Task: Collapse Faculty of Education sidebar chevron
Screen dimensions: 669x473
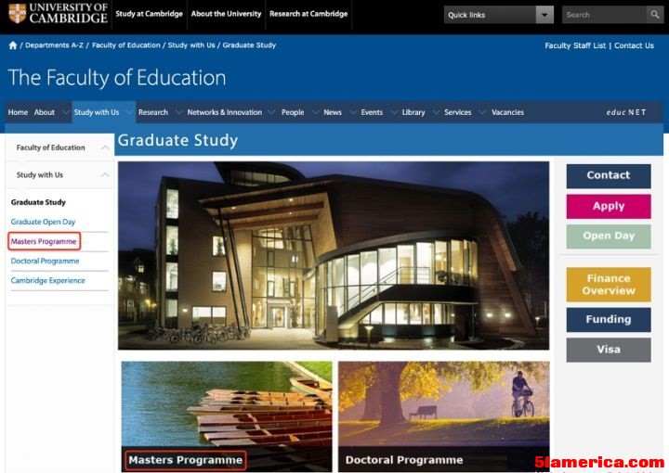Action: point(105,147)
